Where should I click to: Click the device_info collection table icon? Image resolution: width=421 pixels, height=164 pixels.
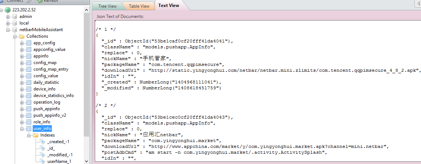coord(29,89)
